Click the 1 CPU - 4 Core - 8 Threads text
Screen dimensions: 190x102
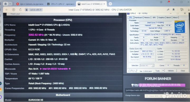41,30
